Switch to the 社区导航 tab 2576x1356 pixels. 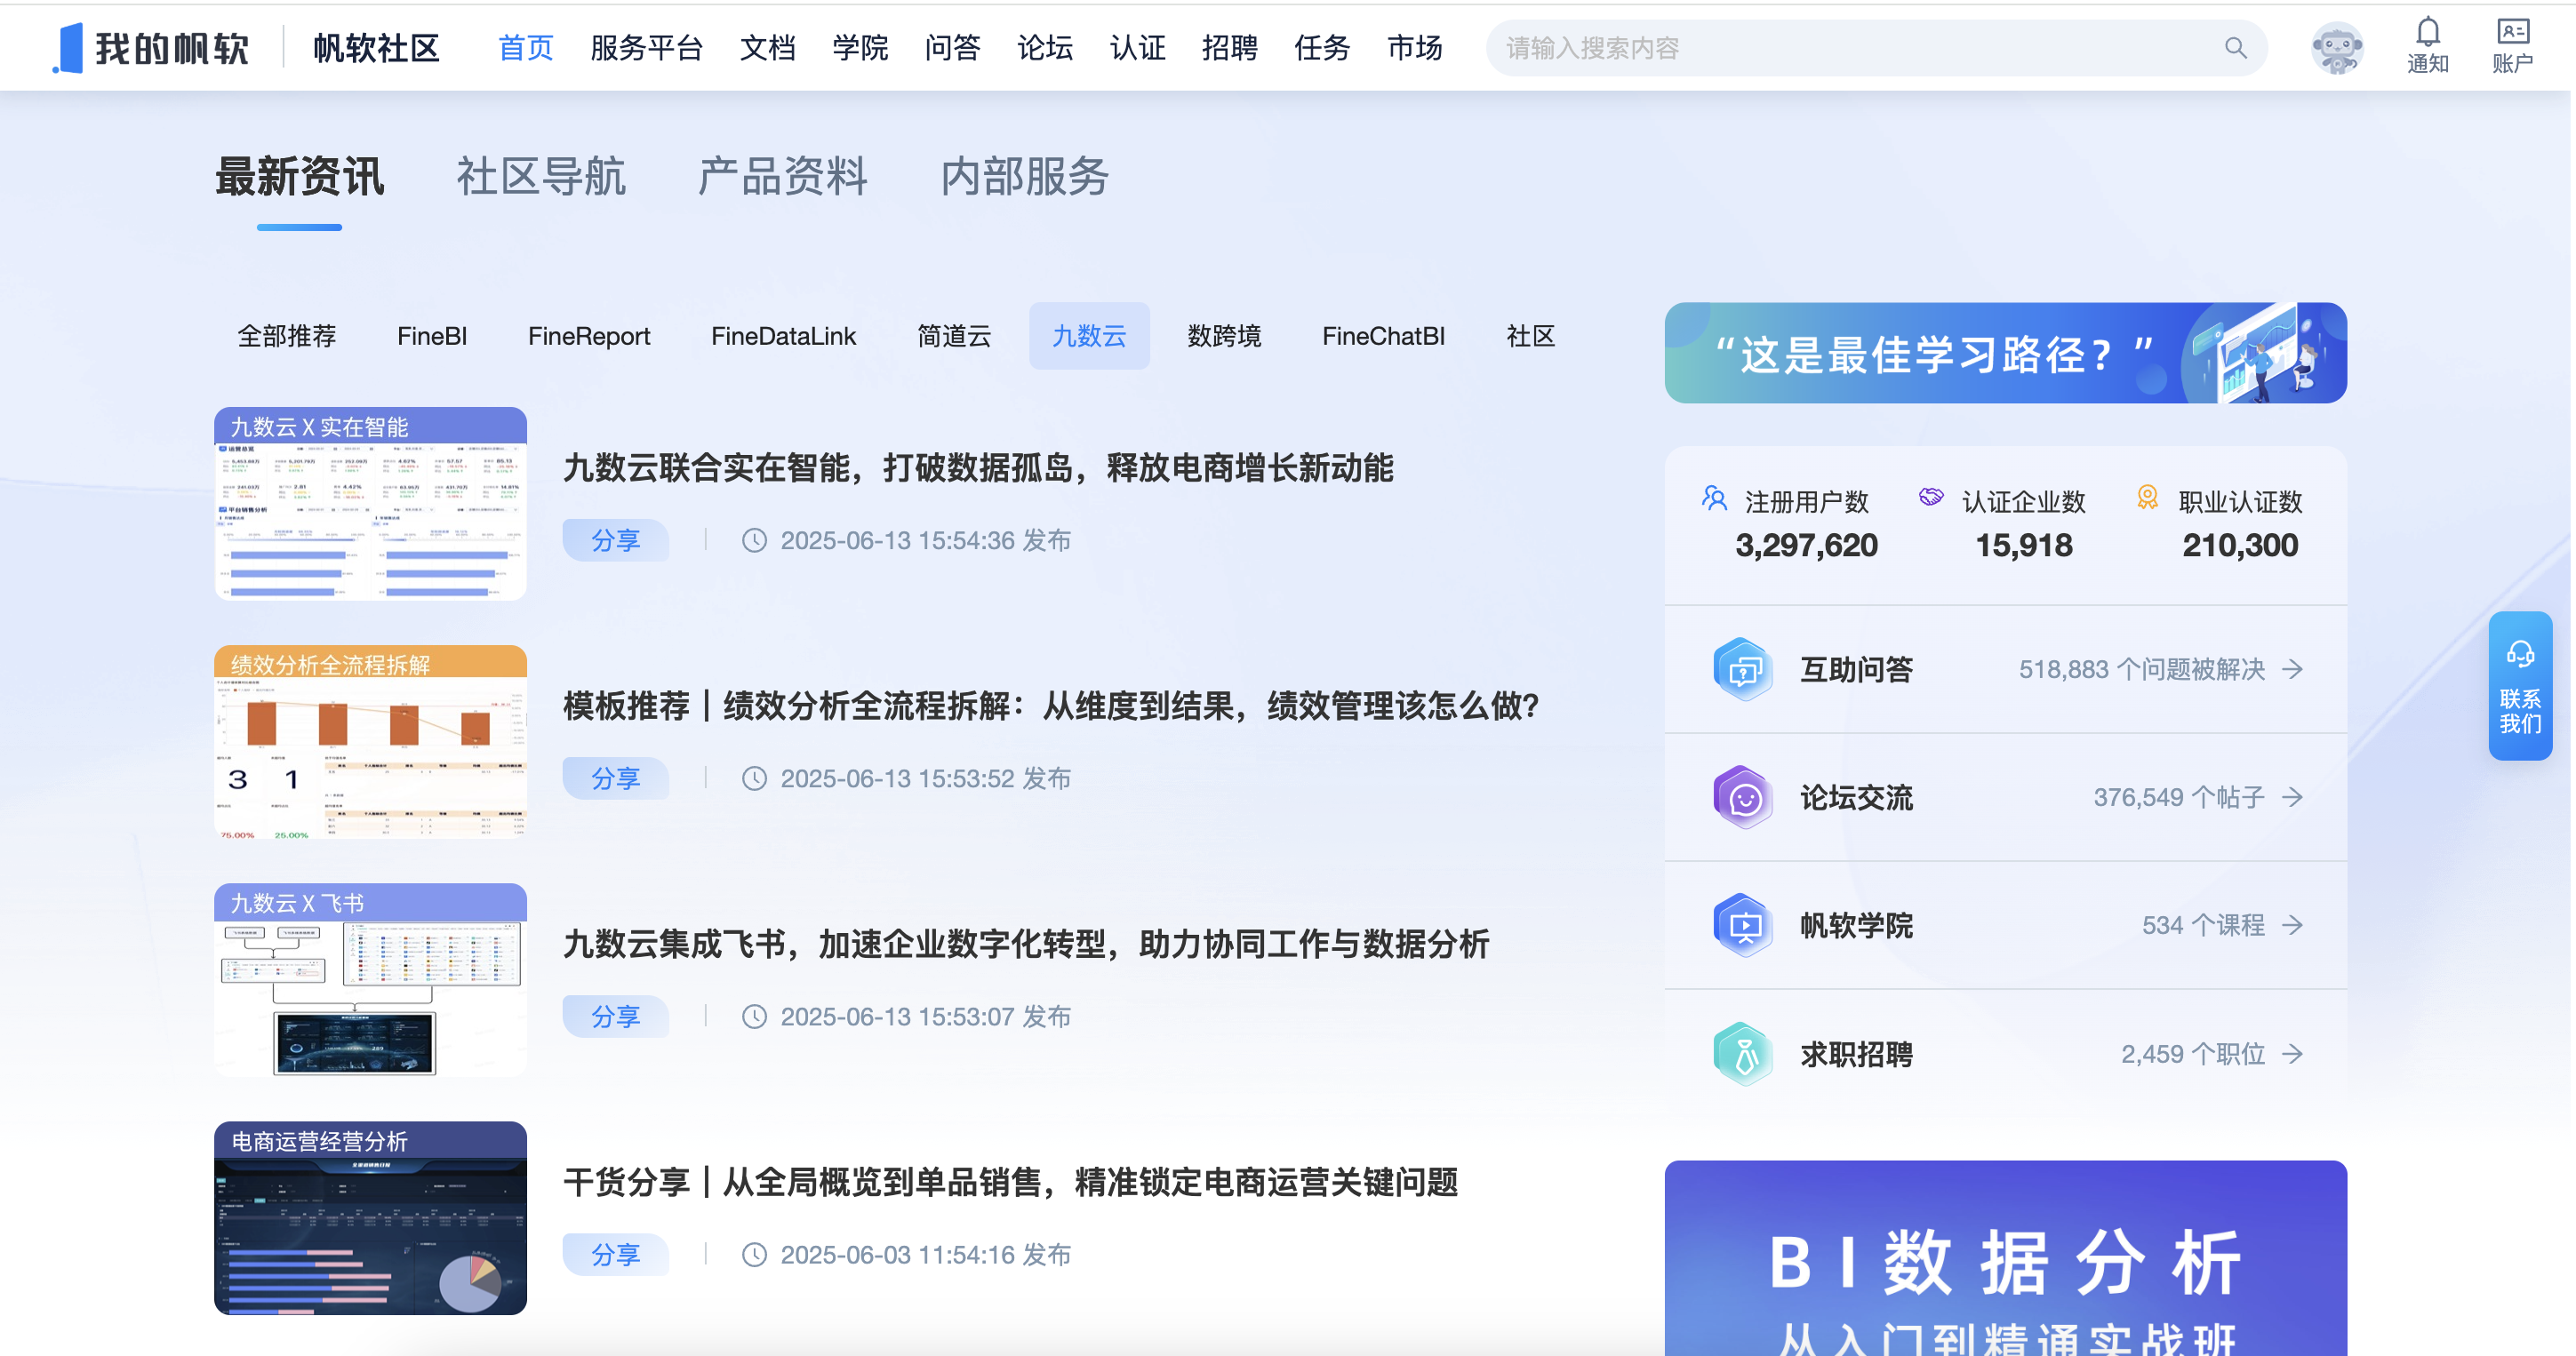click(541, 177)
